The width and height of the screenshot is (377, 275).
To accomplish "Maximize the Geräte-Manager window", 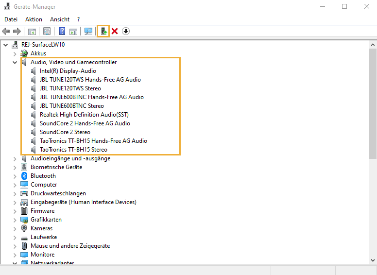I will point(344,6).
